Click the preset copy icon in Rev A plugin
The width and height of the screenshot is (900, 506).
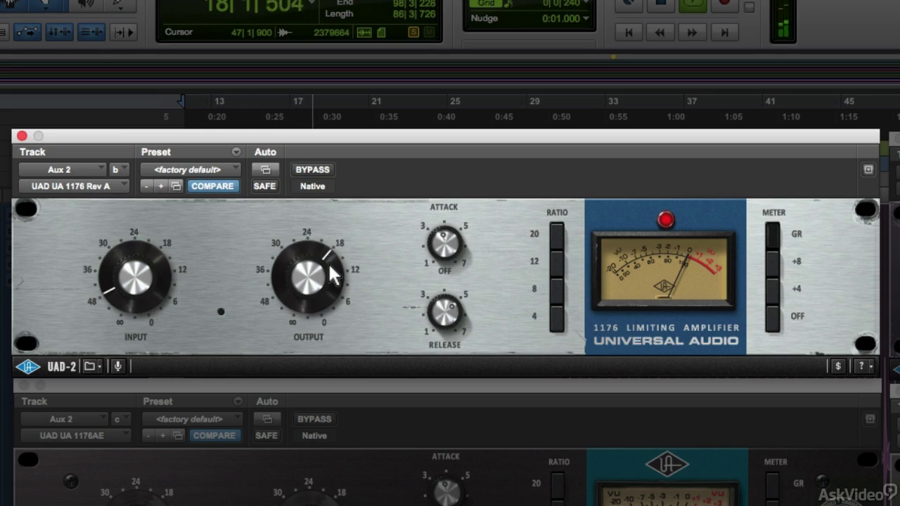(176, 186)
